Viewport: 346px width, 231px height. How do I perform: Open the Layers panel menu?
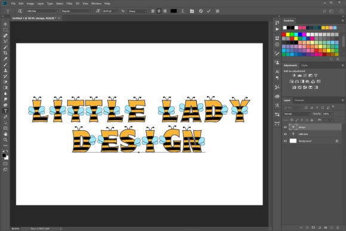(342, 100)
